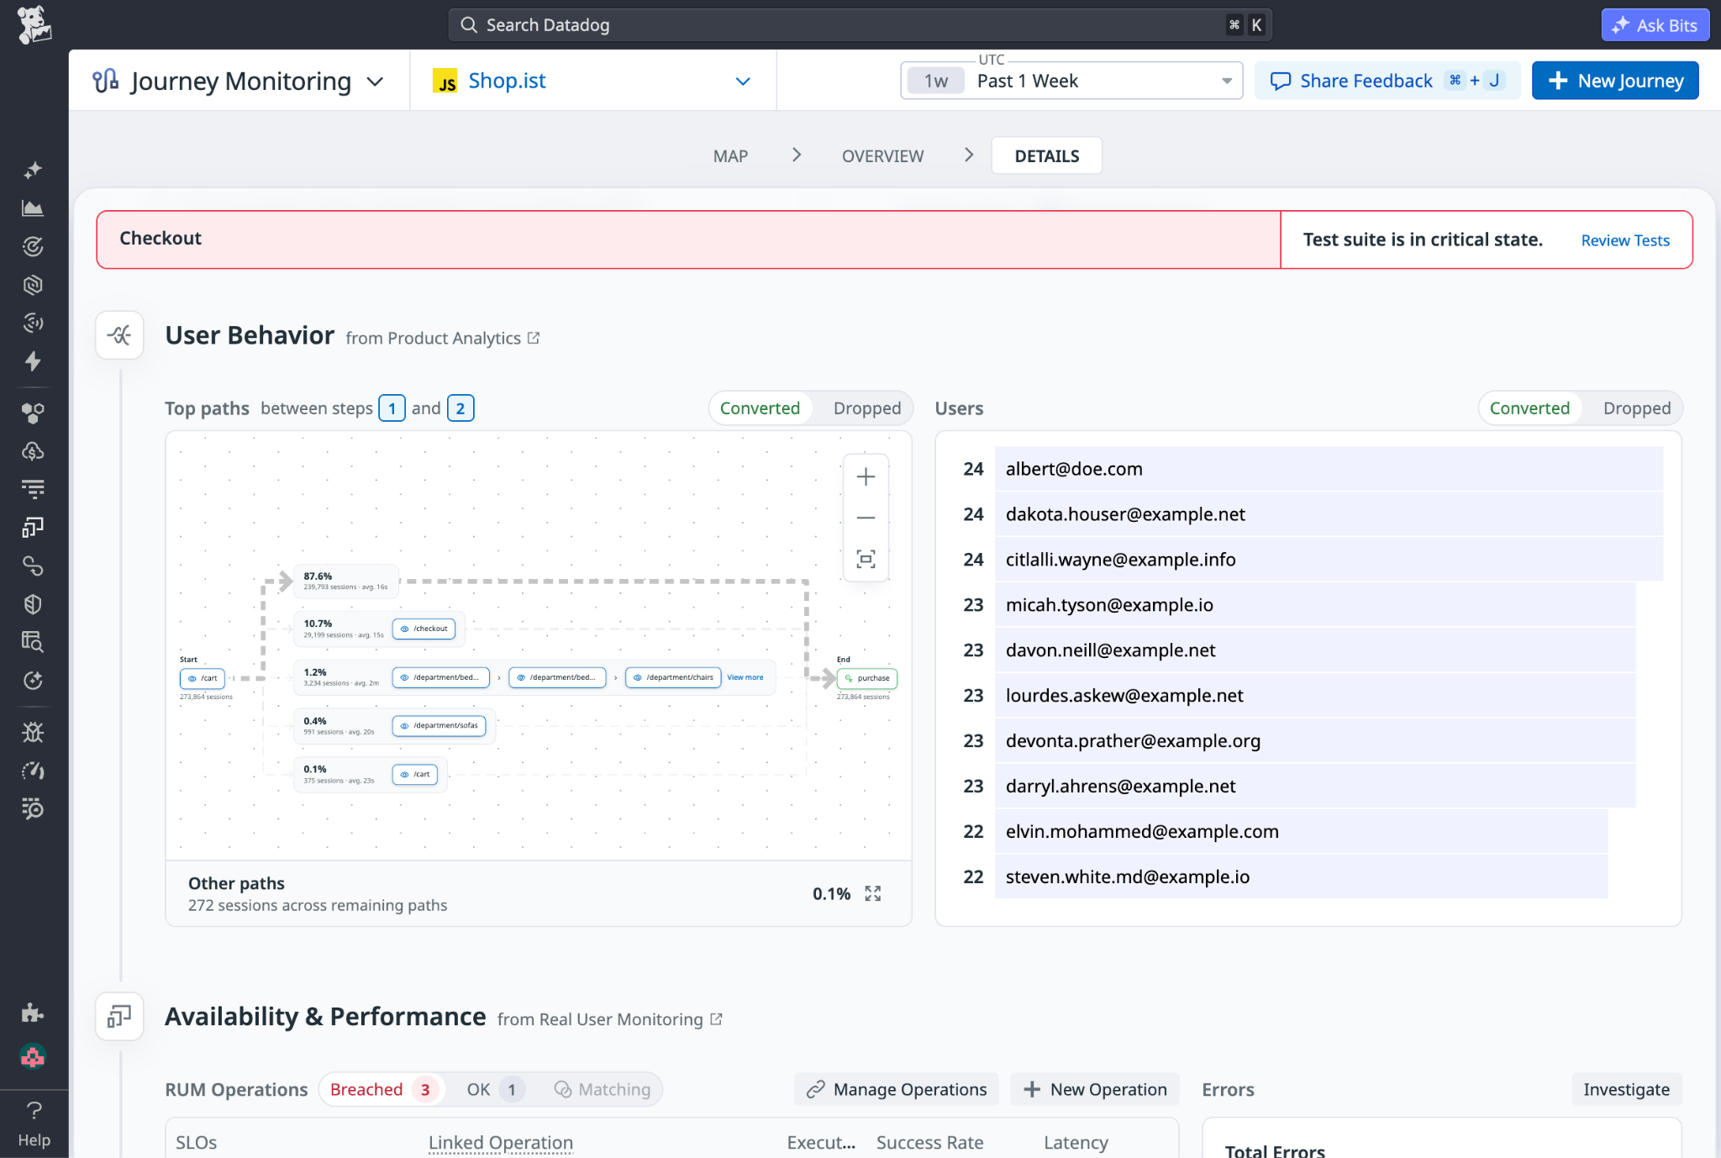Click the Availability & Performance section icon

(x=119, y=1016)
